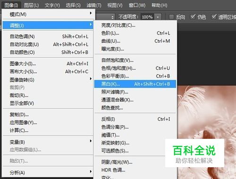Expand the 模式(M) submenu
This screenshot has height=179, width=236.
(48, 14)
